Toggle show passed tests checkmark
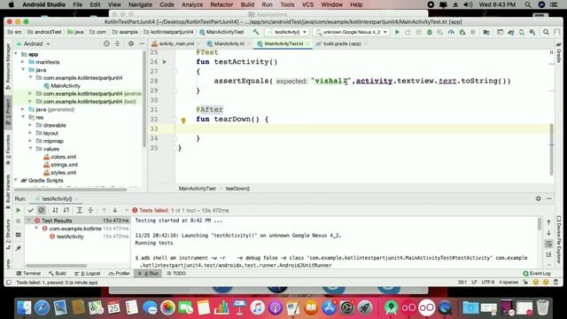The width and height of the screenshot is (567, 319). click(x=31, y=210)
